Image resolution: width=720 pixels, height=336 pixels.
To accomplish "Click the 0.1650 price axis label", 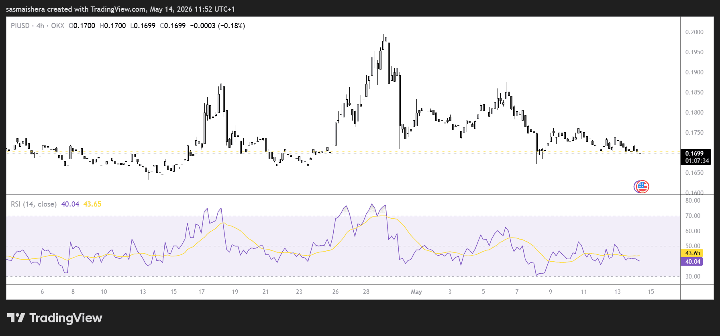I will click(694, 173).
